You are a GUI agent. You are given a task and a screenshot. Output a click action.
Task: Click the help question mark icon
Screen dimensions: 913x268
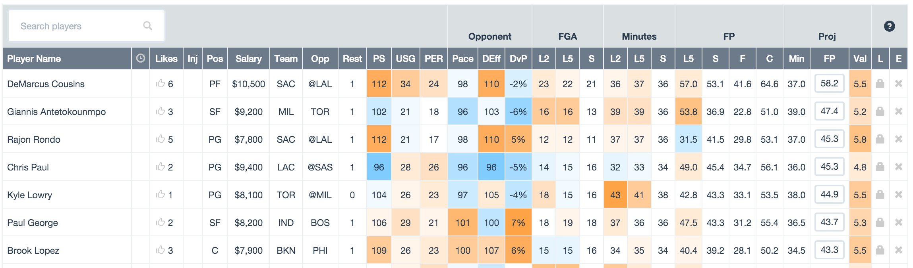point(889,26)
